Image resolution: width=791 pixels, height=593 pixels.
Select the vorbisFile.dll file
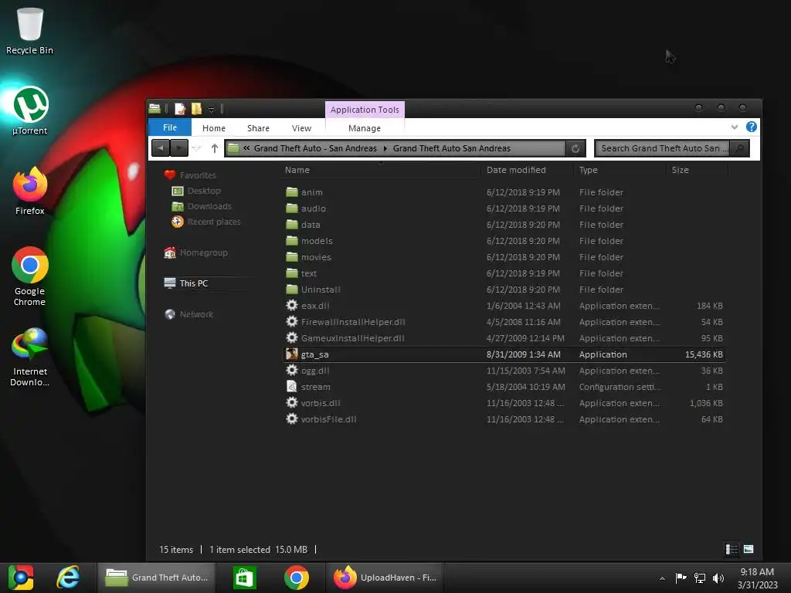click(504, 419)
